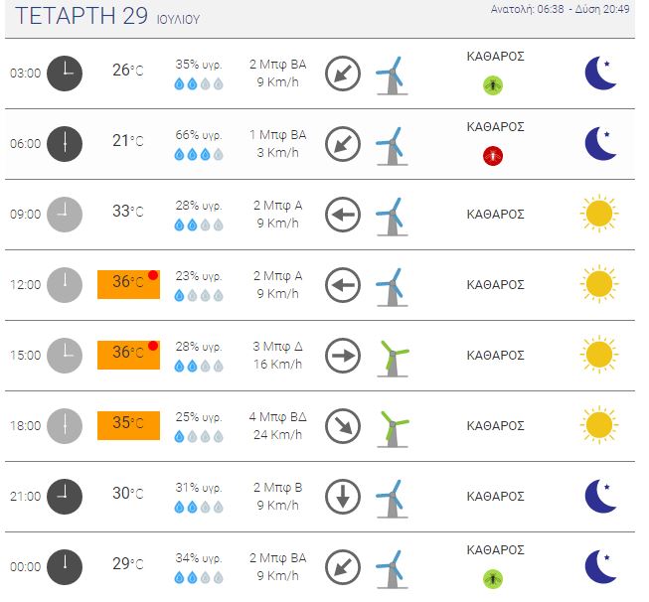649x602 pixels.
Task: Click the green mosquito icon at 00:00
Action: pyautogui.click(x=493, y=579)
